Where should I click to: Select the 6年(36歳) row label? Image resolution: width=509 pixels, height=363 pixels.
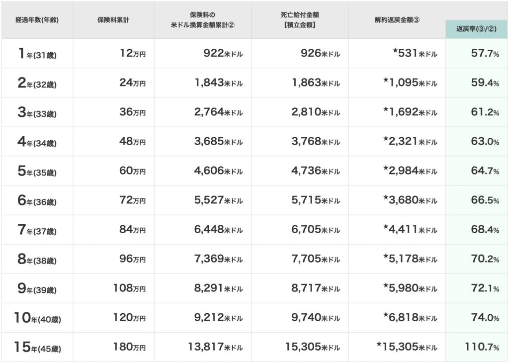pos(37,200)
